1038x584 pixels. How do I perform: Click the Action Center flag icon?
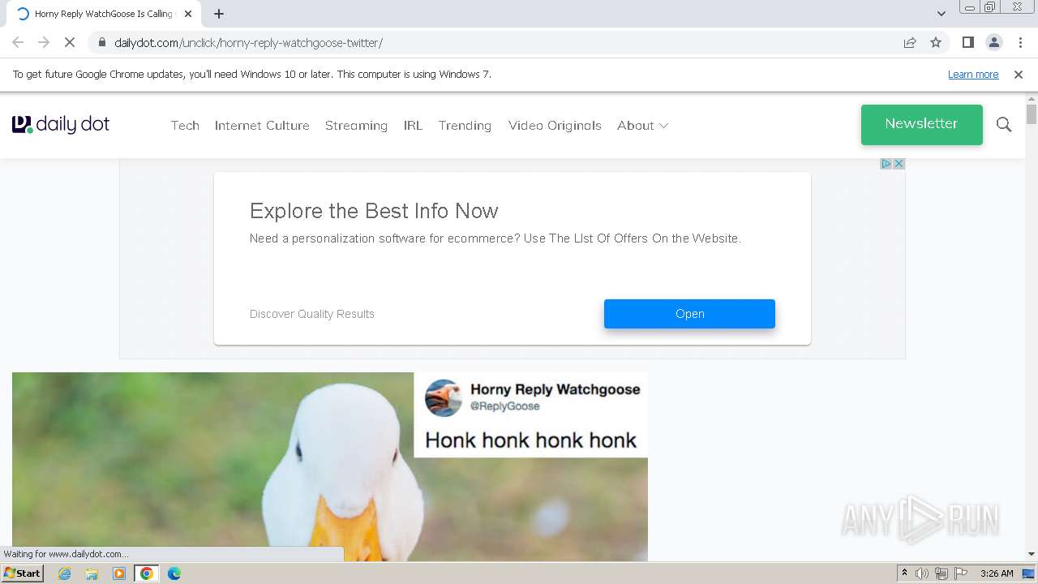pyautogui.click(x=961, y=573)
